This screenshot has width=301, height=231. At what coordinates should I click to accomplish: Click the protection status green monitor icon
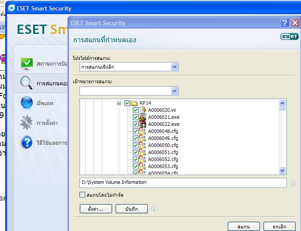click(x=26, y=63)
